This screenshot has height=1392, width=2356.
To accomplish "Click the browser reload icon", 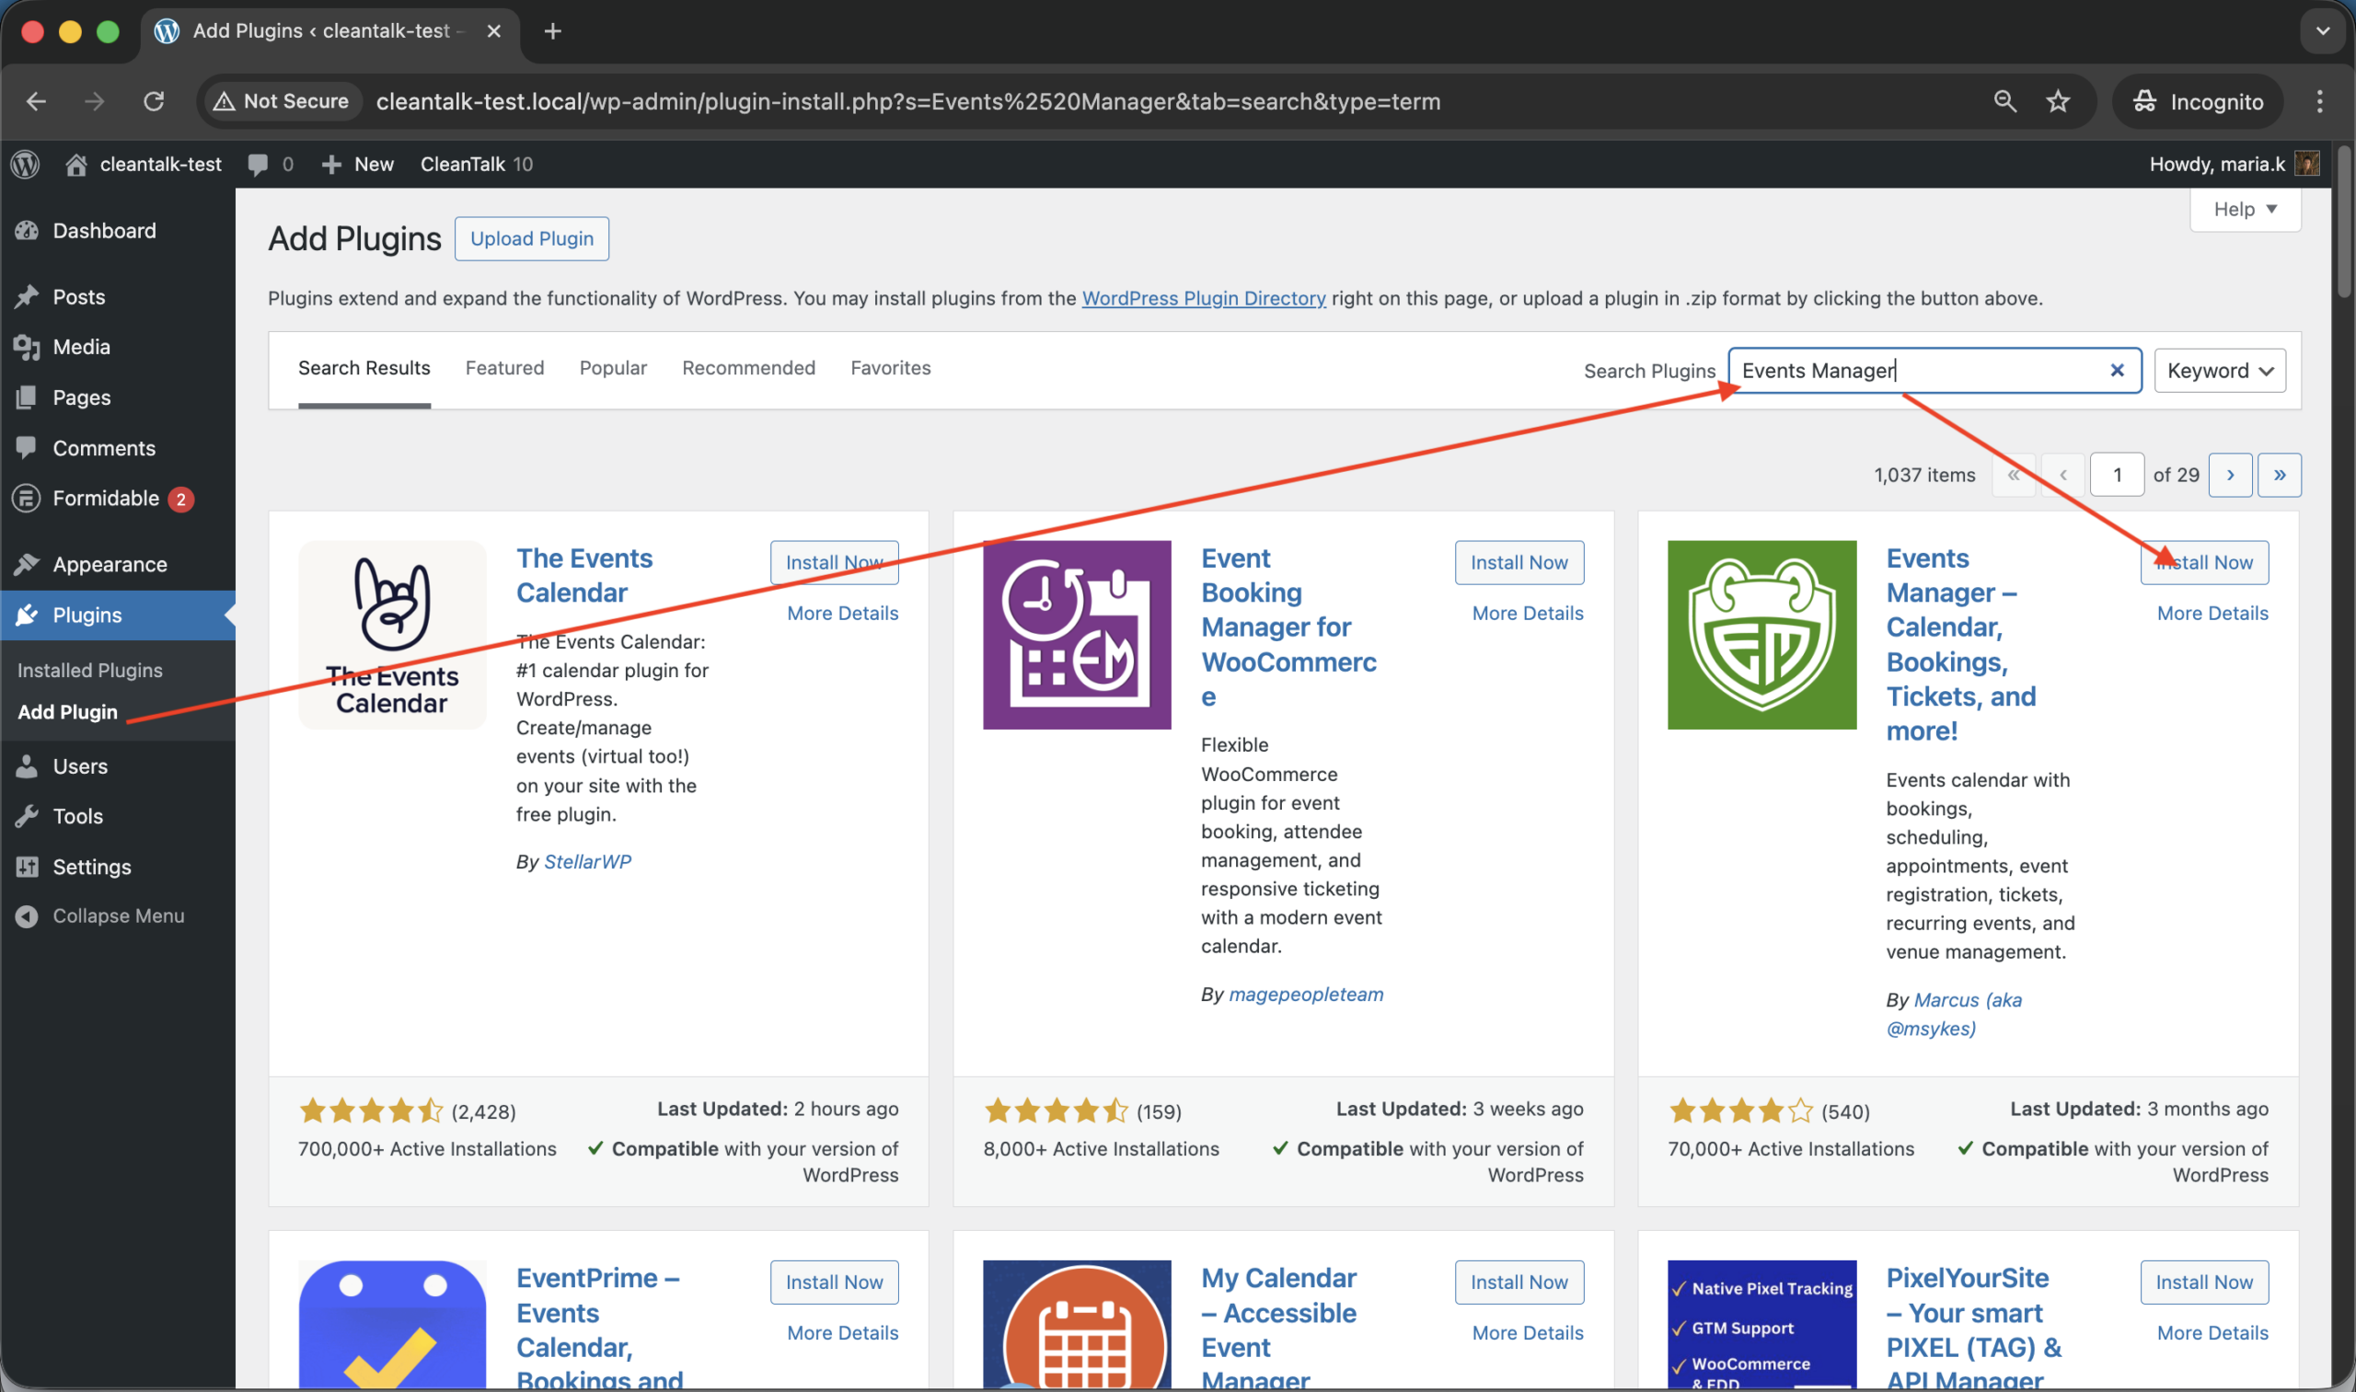I will click(154, 101).
